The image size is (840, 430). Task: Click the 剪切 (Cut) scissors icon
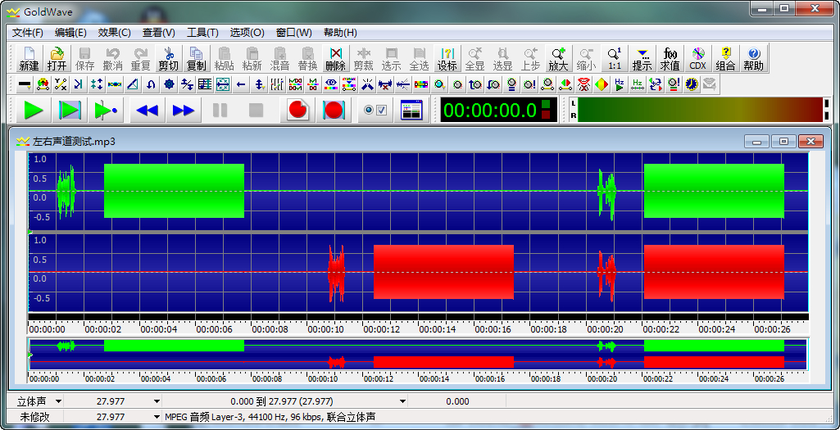pyautogui.click(x=168, y=58)
